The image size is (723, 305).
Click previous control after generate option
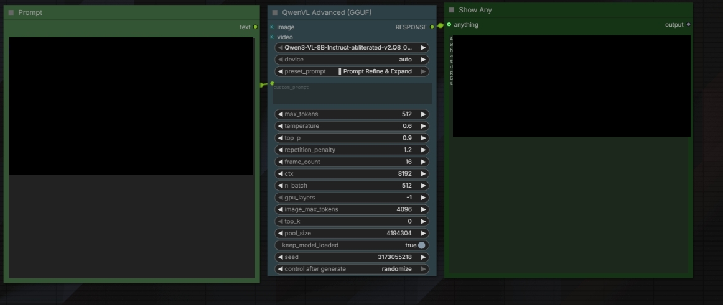(x=280, y=269)
